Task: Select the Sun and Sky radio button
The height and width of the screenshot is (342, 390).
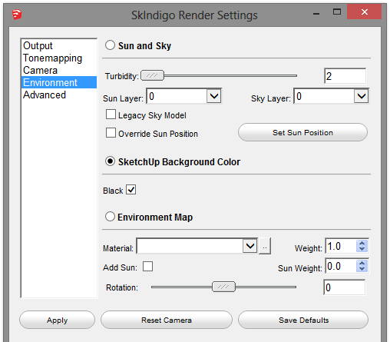Action: click(x=110, y=45)
